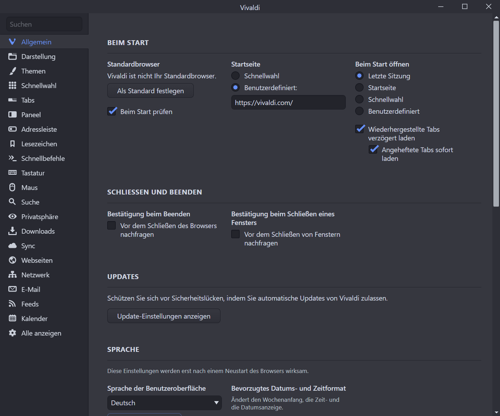This screenshot has height=416, width=500.
Task: Open the Deutsch language dropdown
Action: tap(164, 403)
